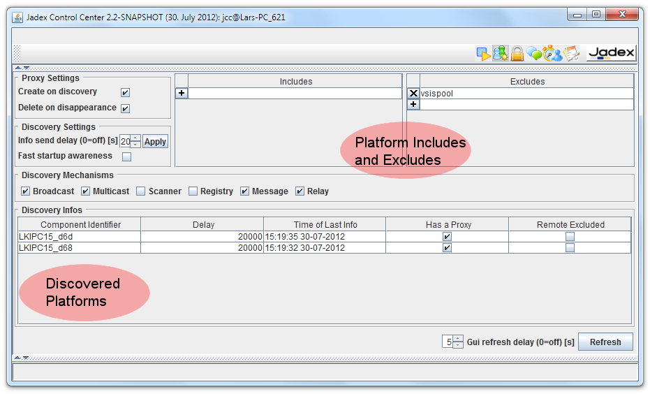Click the plus icon in Excludes list
The height and width of the screenshot is (394, 650).
413,104
